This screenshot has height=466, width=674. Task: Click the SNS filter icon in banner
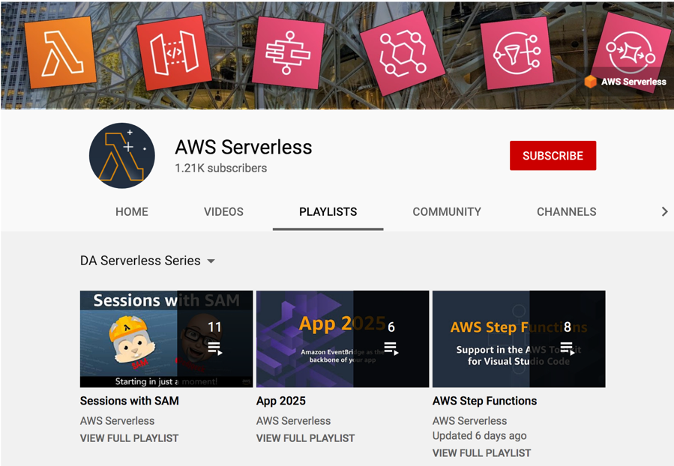point(517,53)
